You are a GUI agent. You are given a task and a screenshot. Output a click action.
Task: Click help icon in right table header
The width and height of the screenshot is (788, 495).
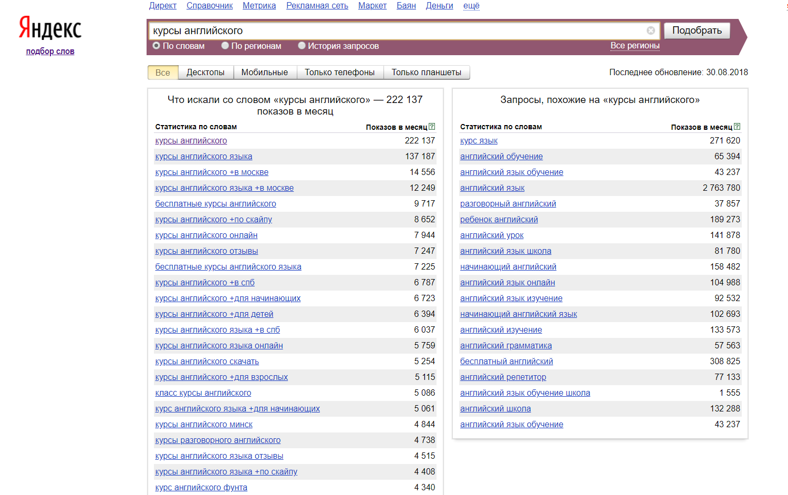click(737, 127)
